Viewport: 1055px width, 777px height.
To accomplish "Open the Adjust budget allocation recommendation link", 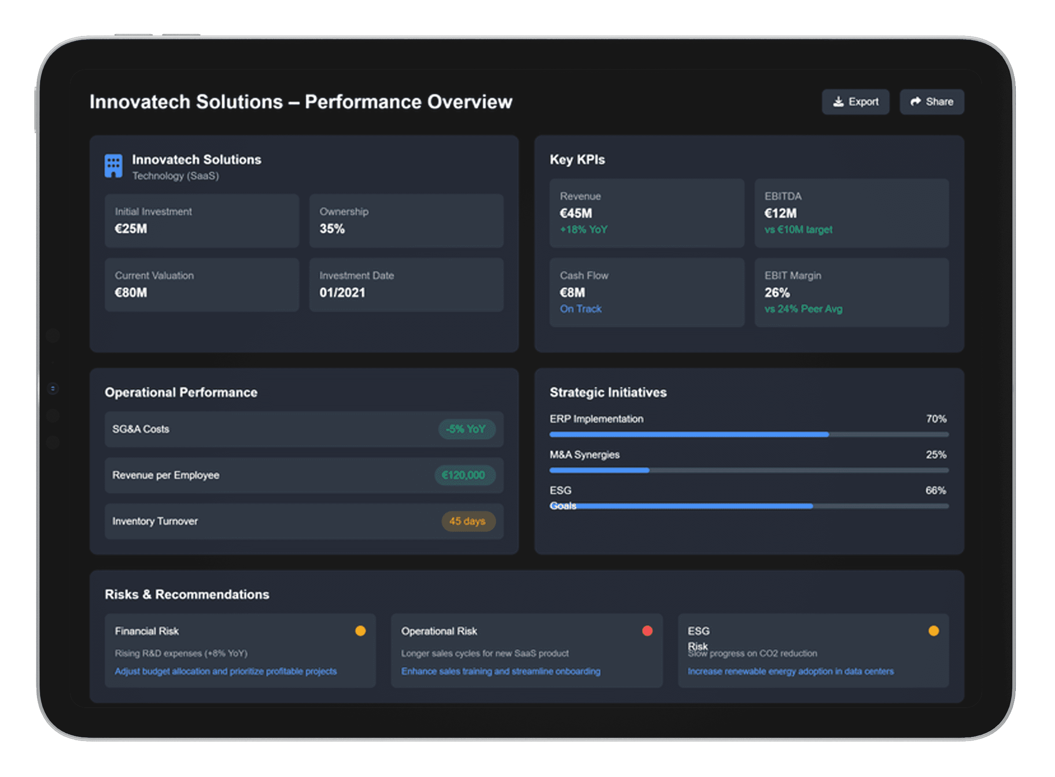I will pos(226,671).
